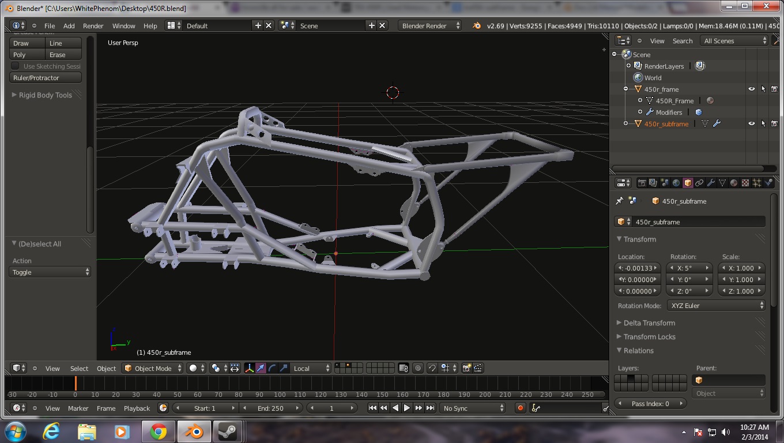Toggle renderability camera for 450r_frame
This screenshot has width=784, height=443.
(x=774, y=89)
